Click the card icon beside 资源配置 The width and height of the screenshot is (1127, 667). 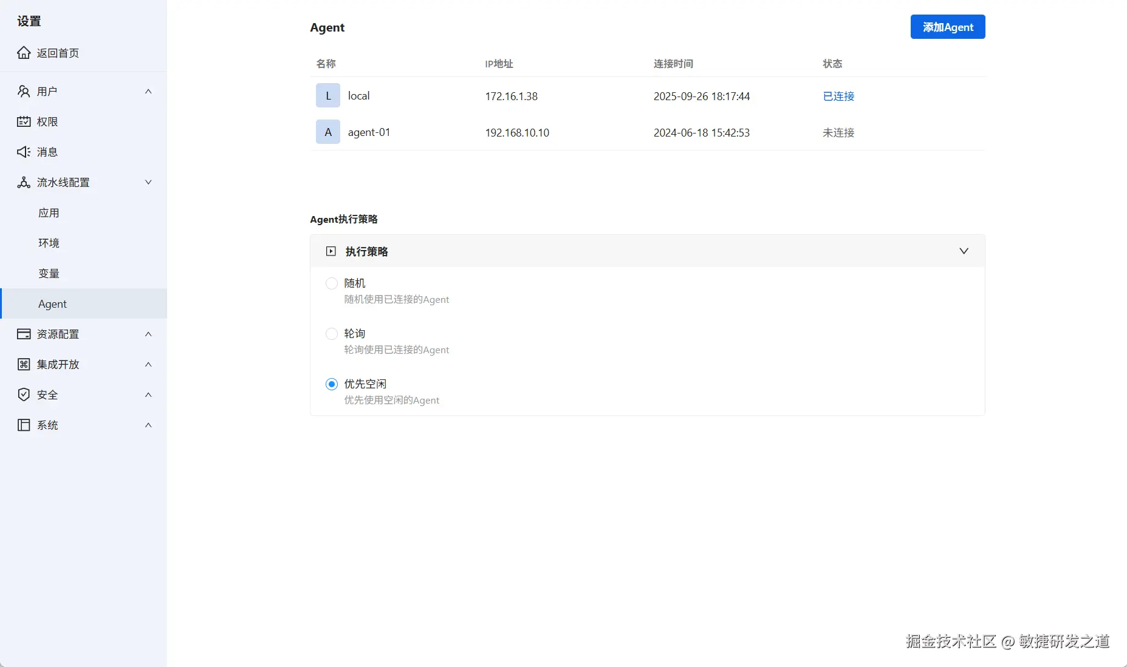coord(24,334)
